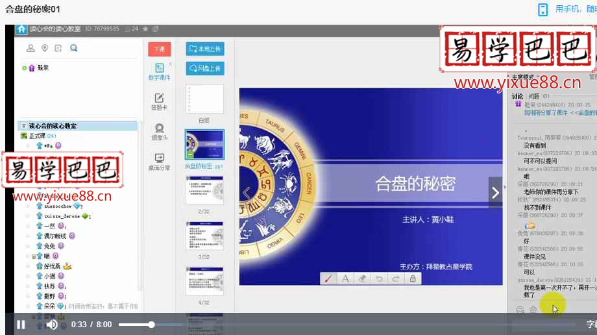Click the 本地上传 local upload button
This screenshot has width=597, height=335.
205,49
